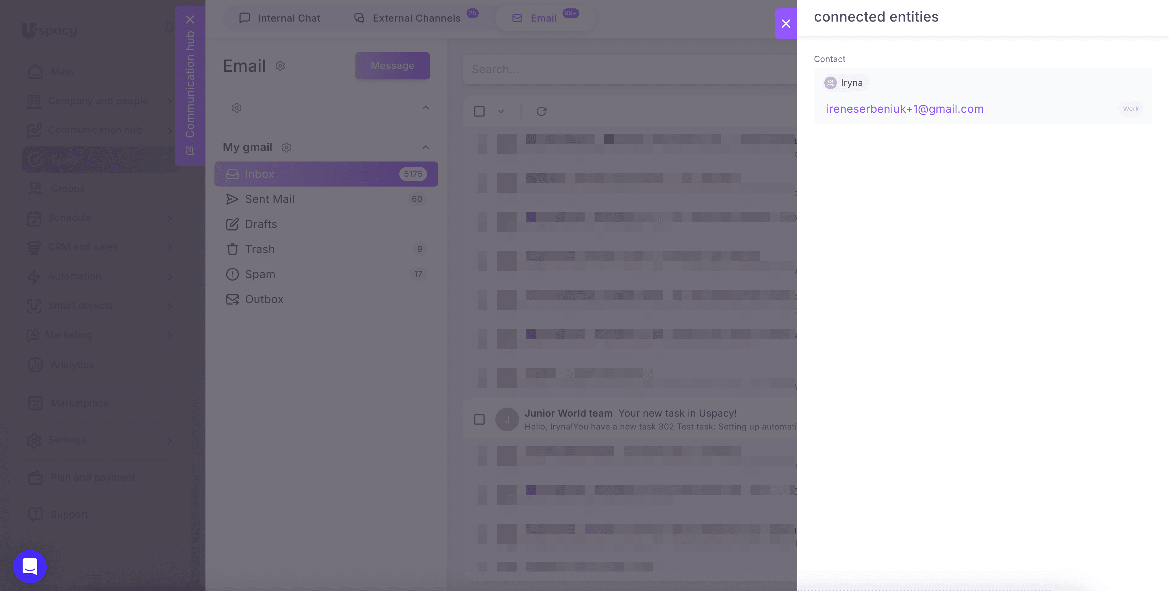Expand the CRM and sales chevron
Image resolution: width=1169 pixels, height=591 pixels.
(170, 248)
